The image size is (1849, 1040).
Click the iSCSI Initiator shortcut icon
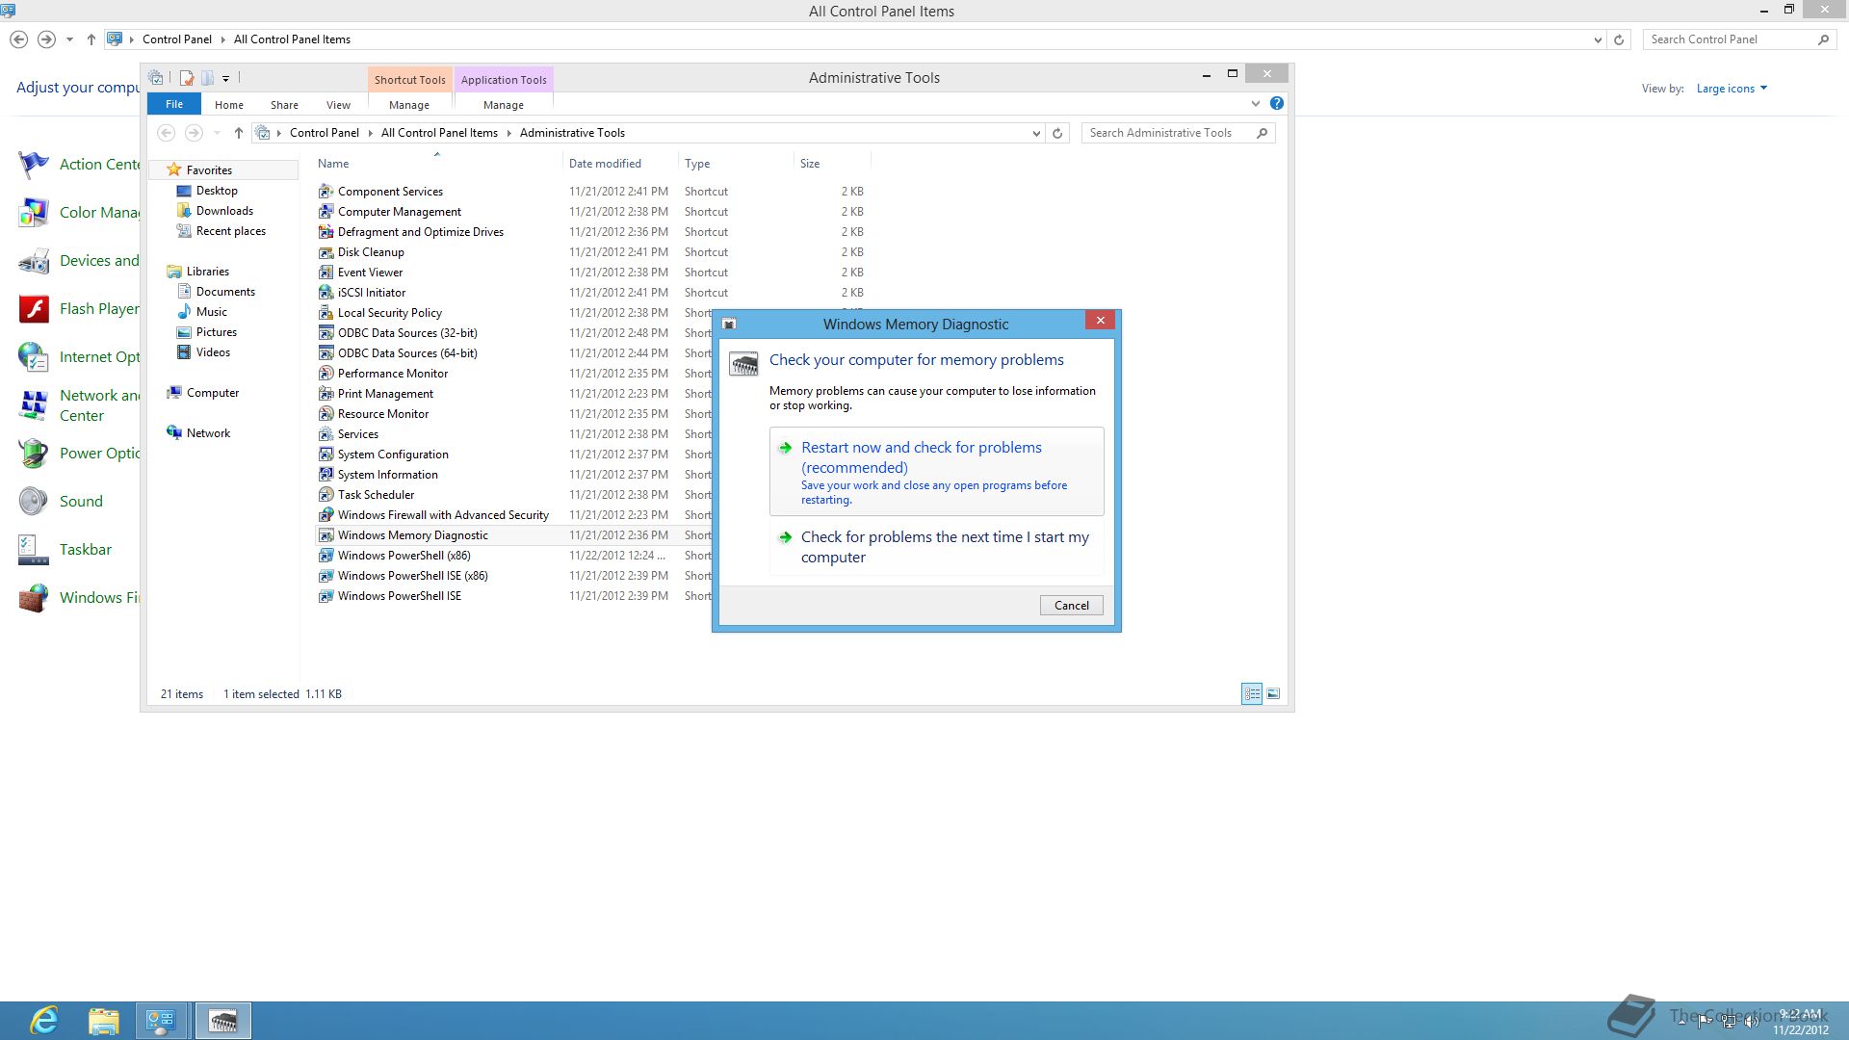click(x=326, y=293)
